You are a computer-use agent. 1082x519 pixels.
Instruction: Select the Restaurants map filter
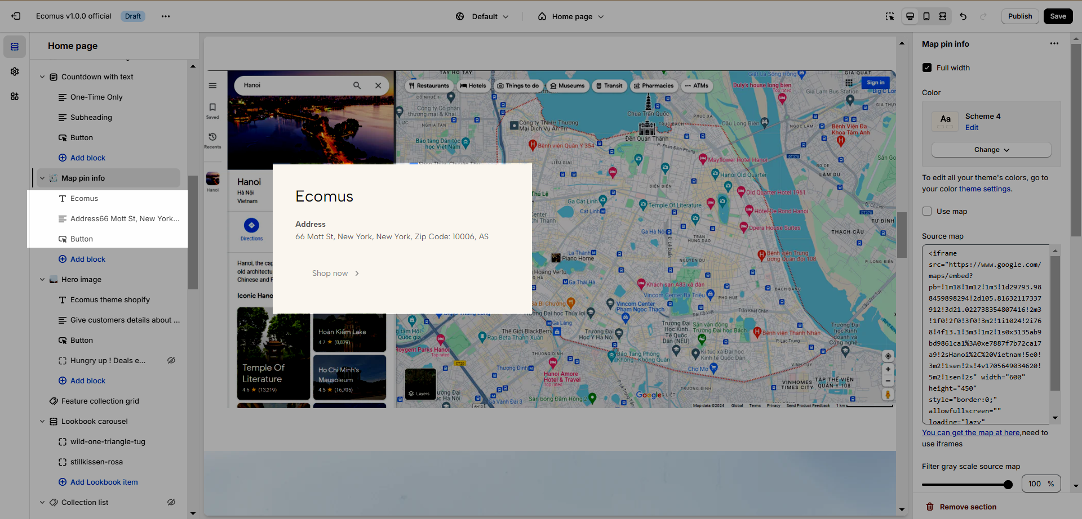(x=429, y=86)
